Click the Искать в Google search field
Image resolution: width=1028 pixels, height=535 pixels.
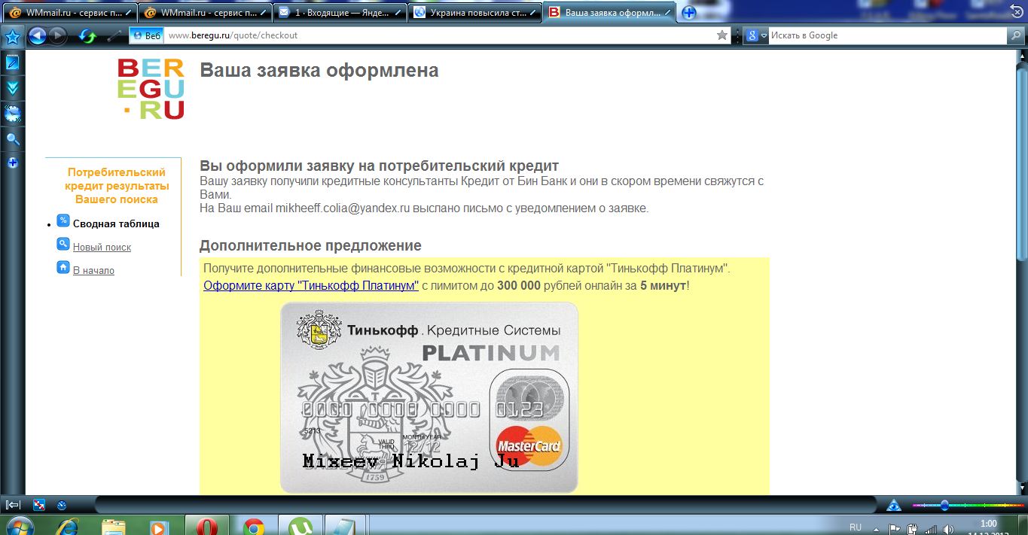[887, 35]
